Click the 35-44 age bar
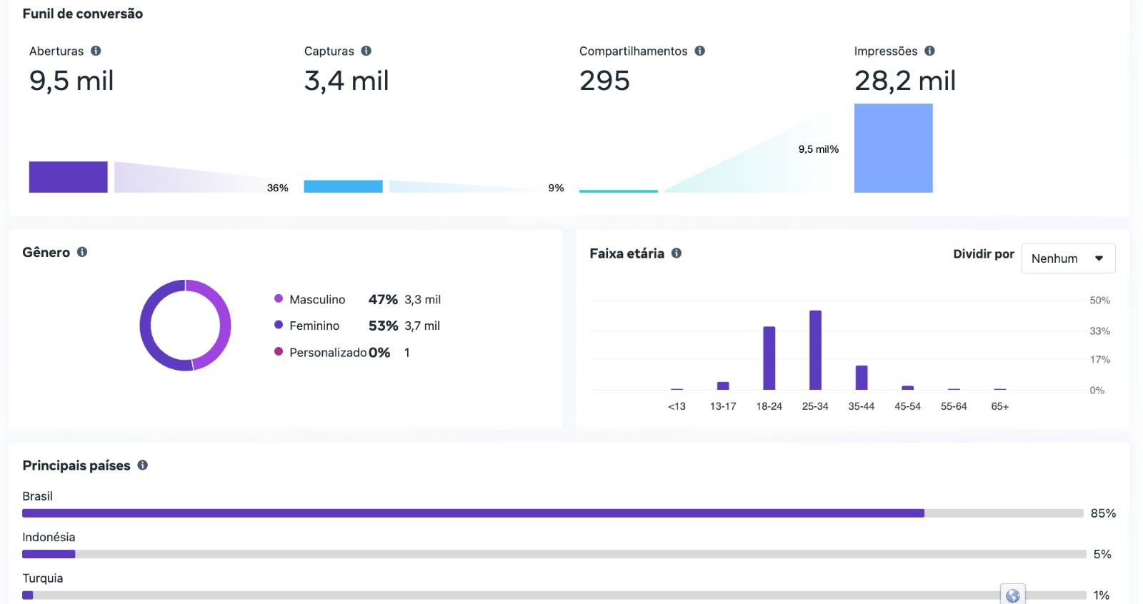 click(x=862, y=377)
